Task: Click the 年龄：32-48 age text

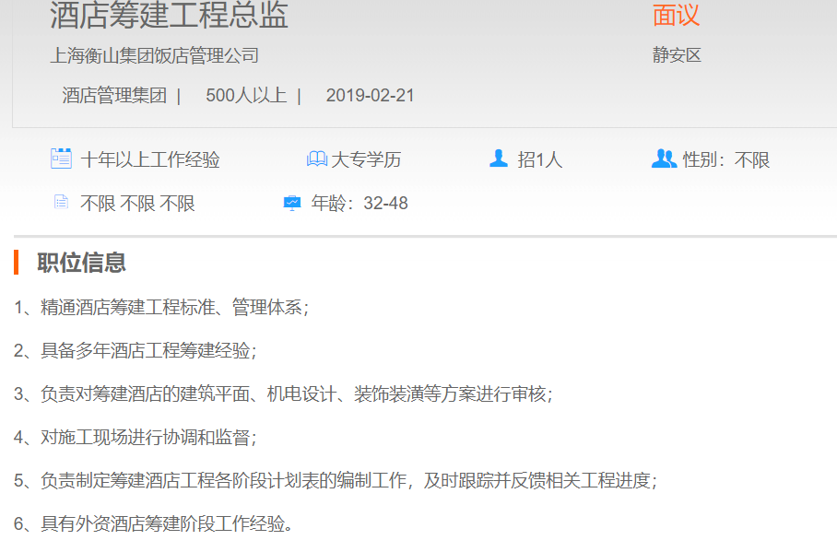Action: point(360,204)
